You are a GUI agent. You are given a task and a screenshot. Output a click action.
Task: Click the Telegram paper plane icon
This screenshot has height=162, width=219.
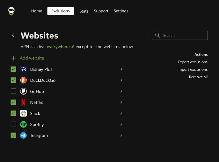click(x=23, y=136)
